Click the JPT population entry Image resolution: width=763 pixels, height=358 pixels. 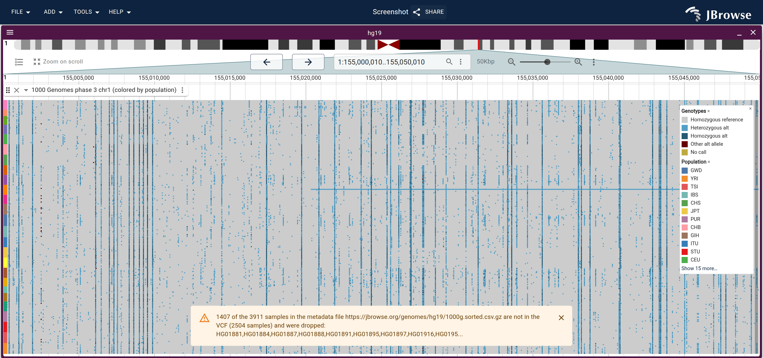click(691, 211)
